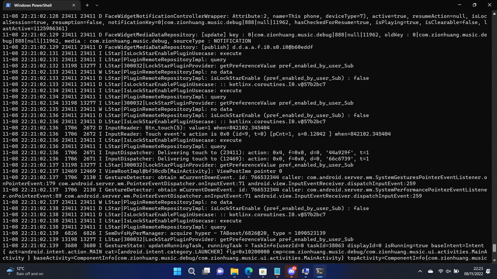Click the battery status tray icon
Image resolution: width=497 pixels, height=279 pixels.
(456, 271)
